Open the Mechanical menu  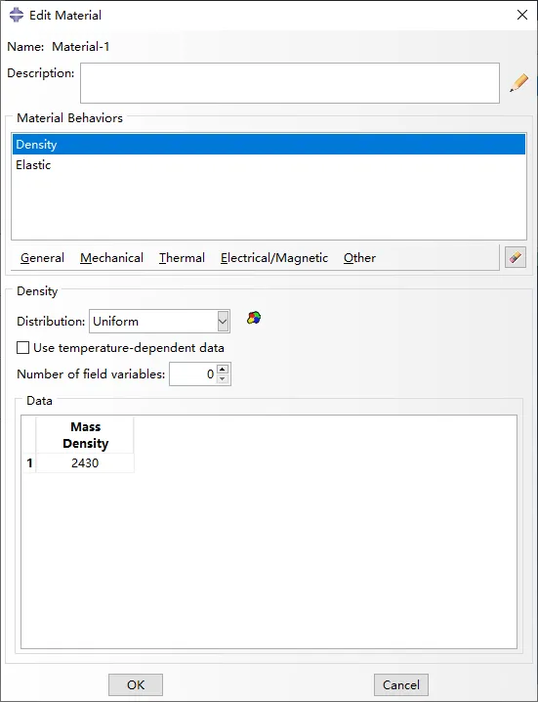point(112,258)
